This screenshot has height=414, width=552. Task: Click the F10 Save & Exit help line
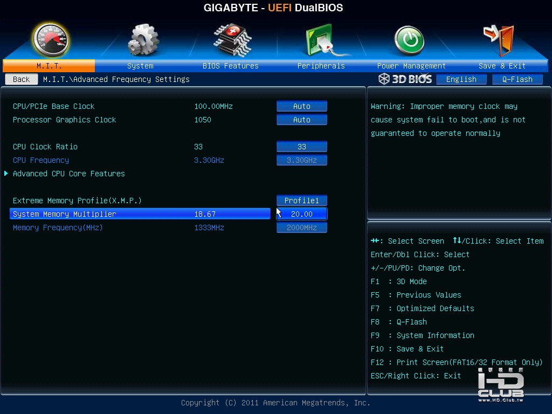click(407, 349)
